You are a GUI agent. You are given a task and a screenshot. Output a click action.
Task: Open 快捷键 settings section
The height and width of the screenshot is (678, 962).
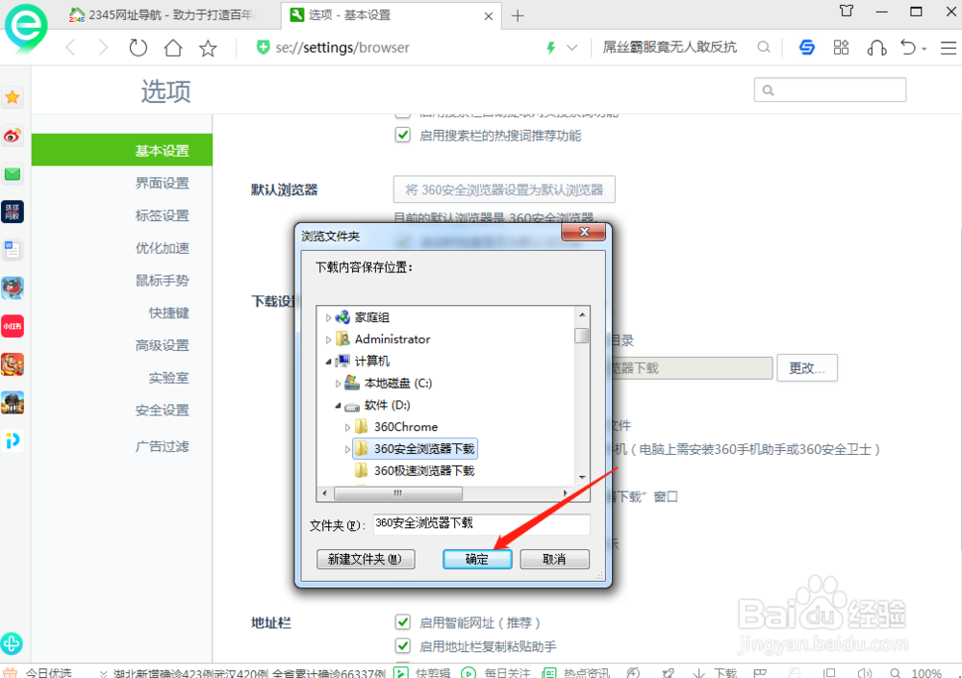168,313
